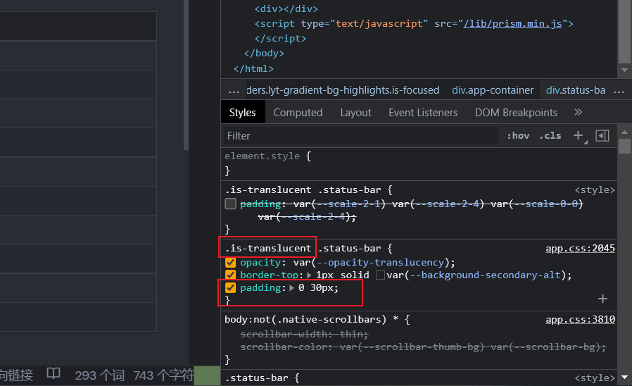The height and width of the screenshot is (386, 632).
Task: Click the 293 个词 word count
Action: (99, 375)
